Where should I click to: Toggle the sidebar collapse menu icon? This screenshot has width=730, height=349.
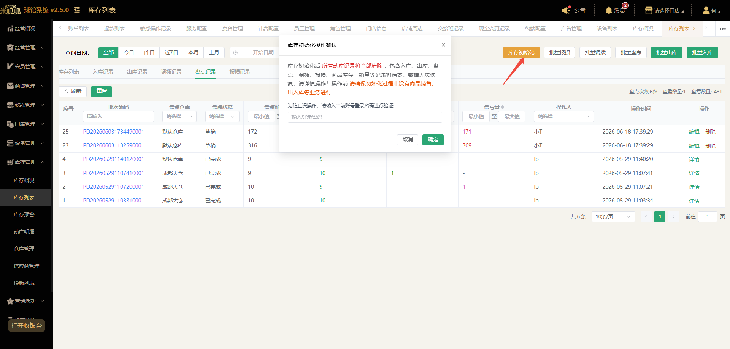[x=77, y=10]
